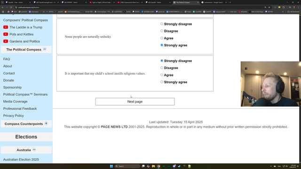Open File Explorer from the taskbar
This screenshot has height=169, width=301.
point(153,166)
